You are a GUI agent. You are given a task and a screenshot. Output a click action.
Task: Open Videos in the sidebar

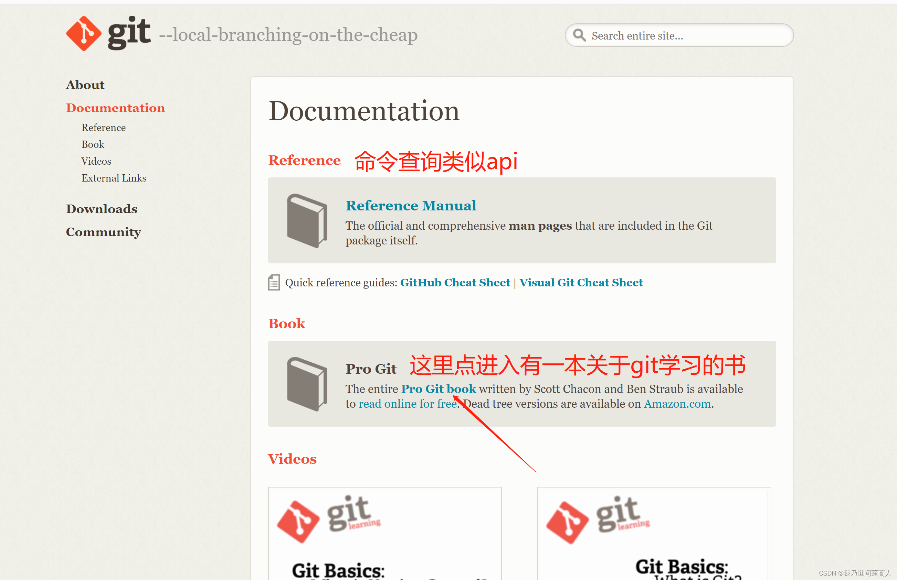click(x=96, y=161)
